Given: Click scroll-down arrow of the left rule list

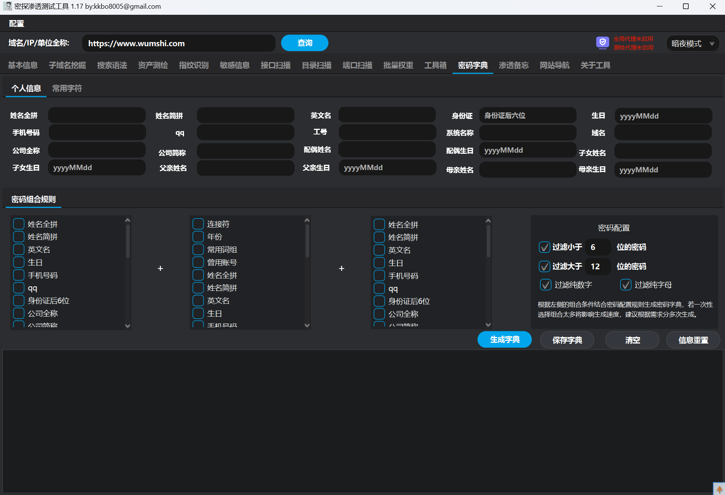Looking at the screenshot, I should coord(128,326).
